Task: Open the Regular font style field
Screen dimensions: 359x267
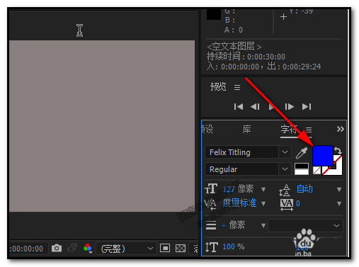Action: [x=241, y=169]
